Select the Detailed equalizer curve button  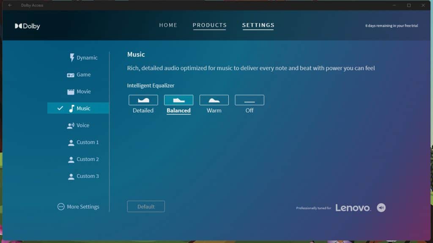pyautogui.click(x=143, y=100)
